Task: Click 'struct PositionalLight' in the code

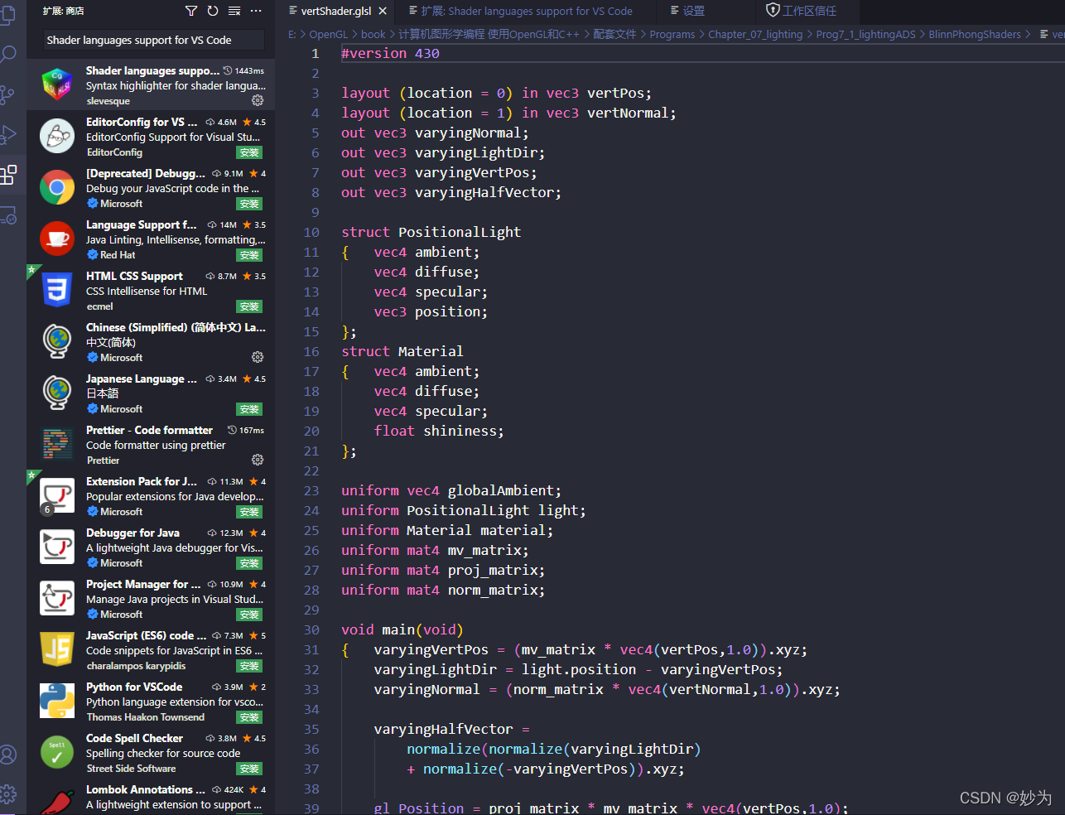Action: (431, 232)
